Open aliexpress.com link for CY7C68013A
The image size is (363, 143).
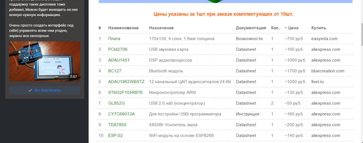pos(326,114)
